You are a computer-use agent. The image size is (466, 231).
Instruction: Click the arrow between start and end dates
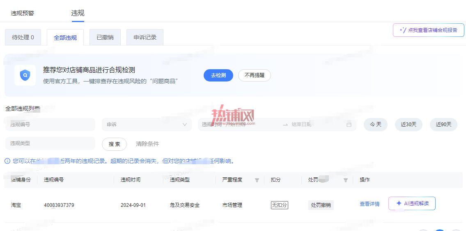(285, 125)
